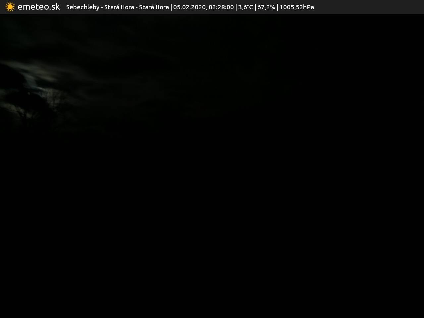The width and height of the screenshot is (424, 318).
Task: Click the second Stará Hora label
Action: coord(154,7)
